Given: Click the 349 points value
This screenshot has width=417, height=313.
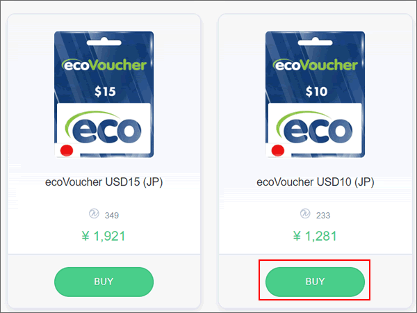Looking at the screenshot, I should (112, 216).
